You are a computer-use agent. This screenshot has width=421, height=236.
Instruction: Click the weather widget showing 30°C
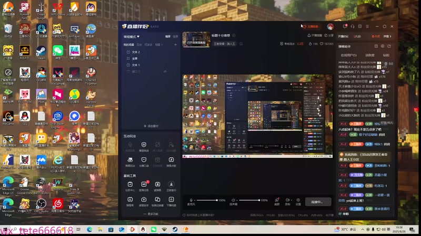click(x=345, y=229)
